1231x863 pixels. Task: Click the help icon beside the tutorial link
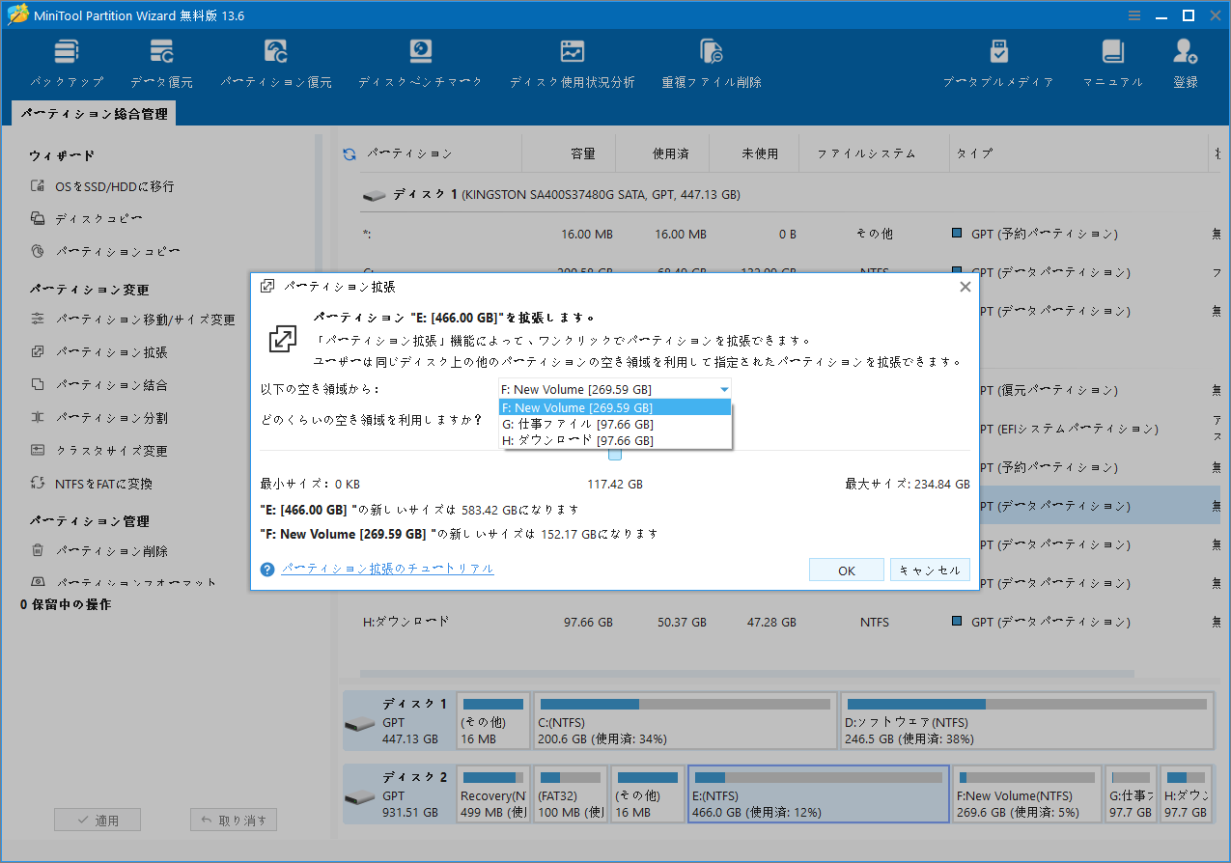click(266, 569)
